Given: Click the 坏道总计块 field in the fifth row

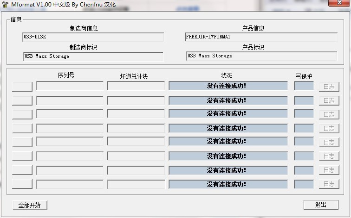Looking at the screenshot, I should coord(136,142).
